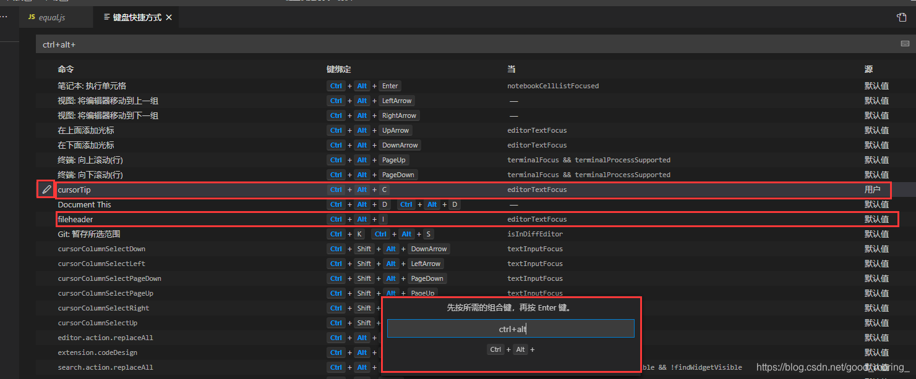The image size is (916, 379).
Task: Click the 默认值 source in the fileheader row
Action: coord(877,219)
